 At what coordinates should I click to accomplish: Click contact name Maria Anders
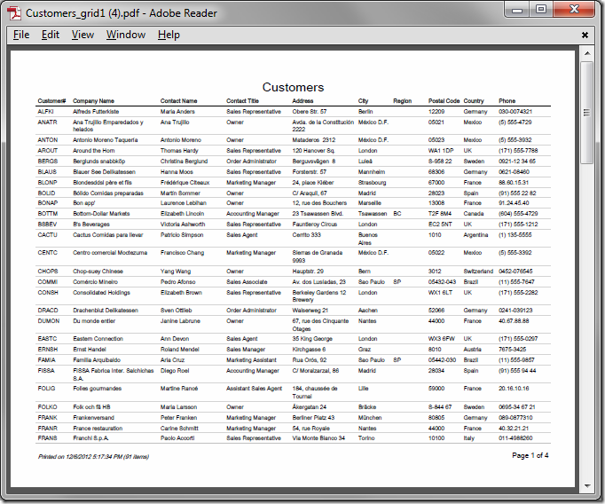pyautogui.click(x=177, y=112)
